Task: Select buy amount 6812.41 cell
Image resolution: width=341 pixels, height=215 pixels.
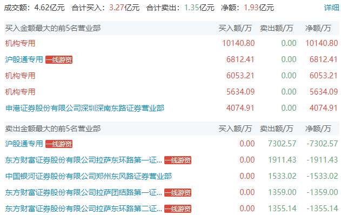Action: point(240,59)
